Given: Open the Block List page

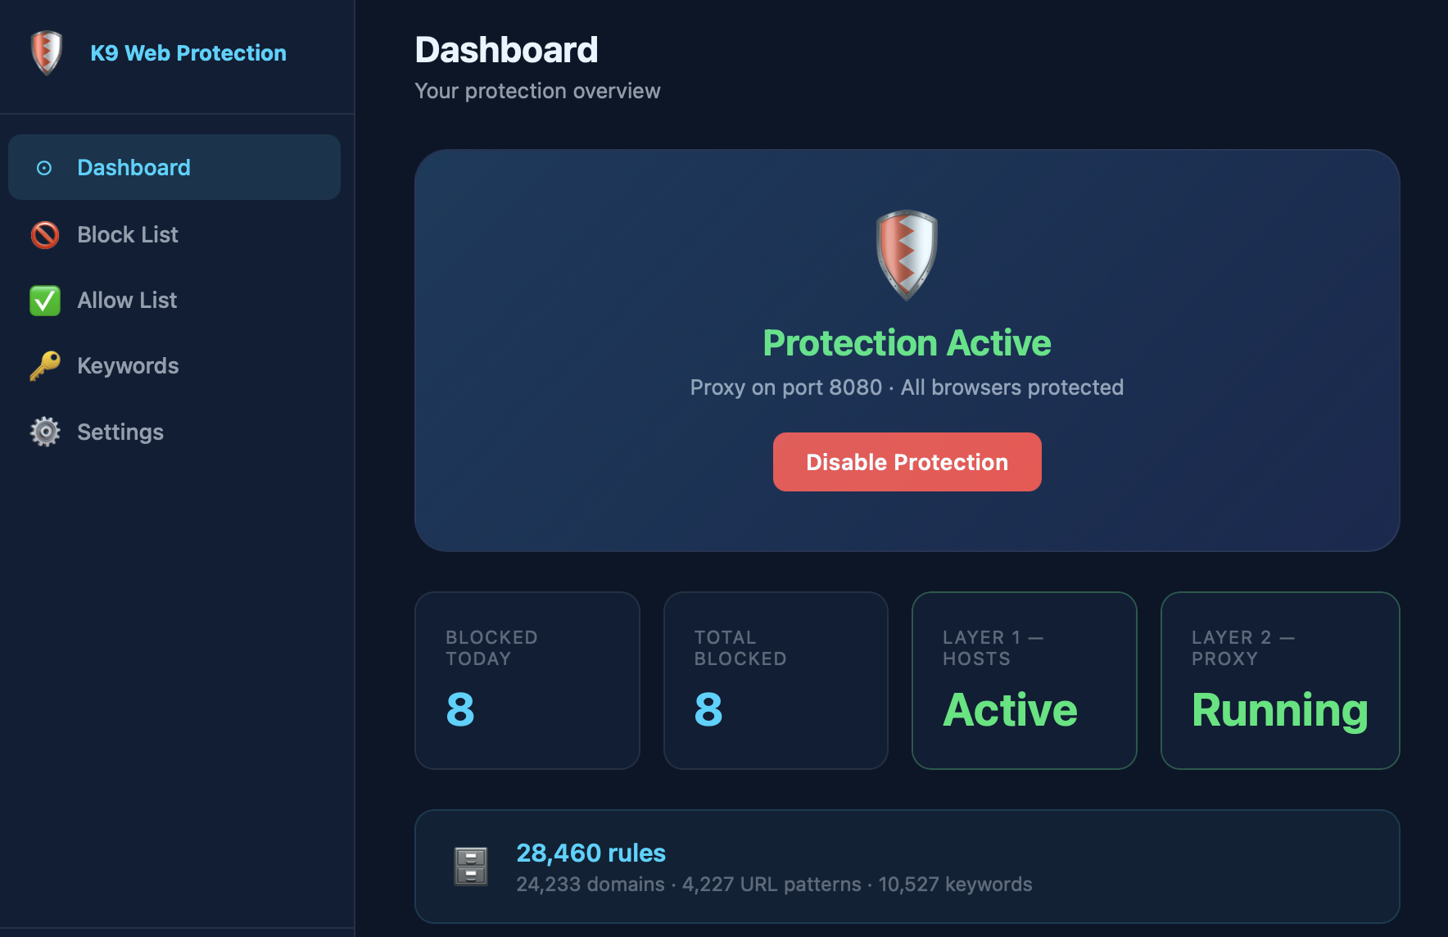Looking at the screenshot, I should click(174, 234).
